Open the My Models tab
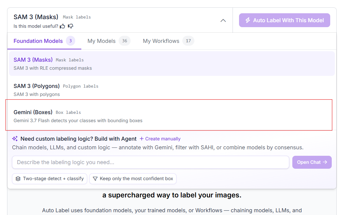Image resolution: width=353 pixels, height=215 pixels. tap(109, 41)
